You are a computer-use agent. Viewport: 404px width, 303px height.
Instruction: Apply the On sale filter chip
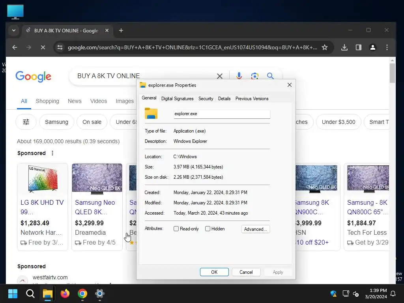click(92, 122)
